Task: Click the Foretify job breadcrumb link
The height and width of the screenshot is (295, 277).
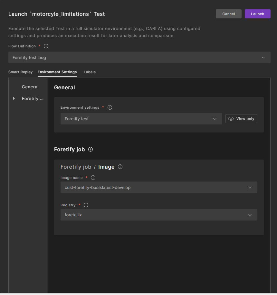Action: point(76,167)
